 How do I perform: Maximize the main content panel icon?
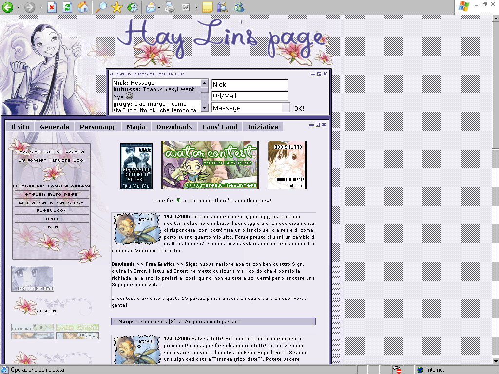click(318, 125)
